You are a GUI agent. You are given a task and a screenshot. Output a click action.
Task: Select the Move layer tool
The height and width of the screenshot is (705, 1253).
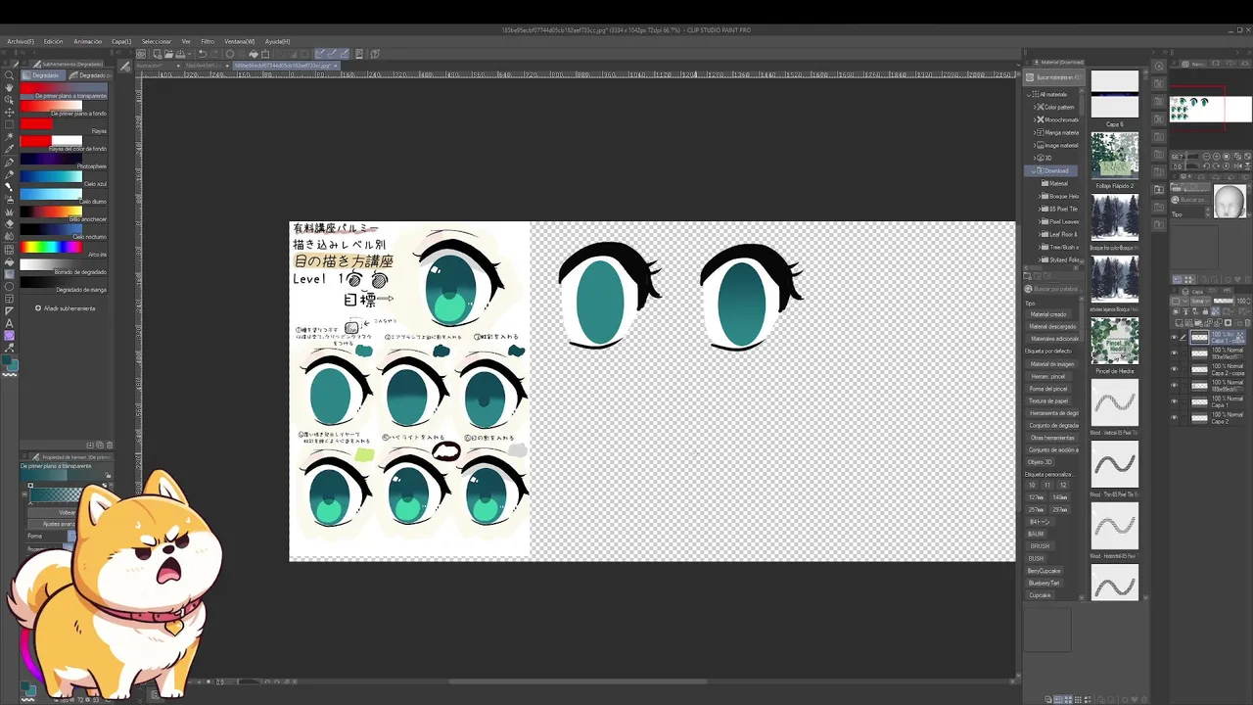pos(10,112)
